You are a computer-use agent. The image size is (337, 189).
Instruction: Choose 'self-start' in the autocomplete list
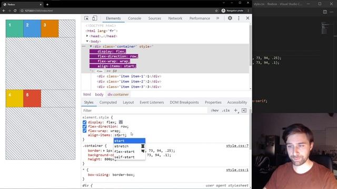click(130, 157)
